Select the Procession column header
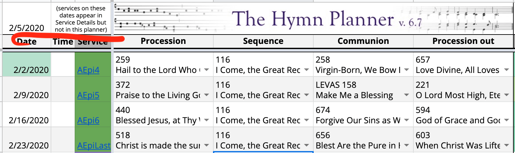Viewport: 515px width, 153px height. (163, 41)
